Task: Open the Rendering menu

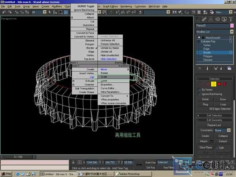Action: [x=126, y=7]
